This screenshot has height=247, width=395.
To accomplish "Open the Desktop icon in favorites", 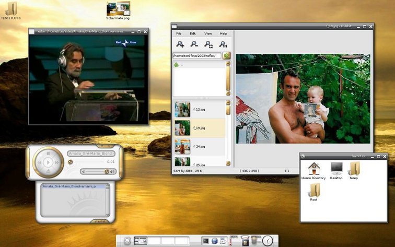I will (336, 171).
